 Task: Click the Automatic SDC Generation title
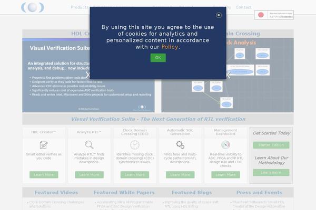tap(180, 132)
